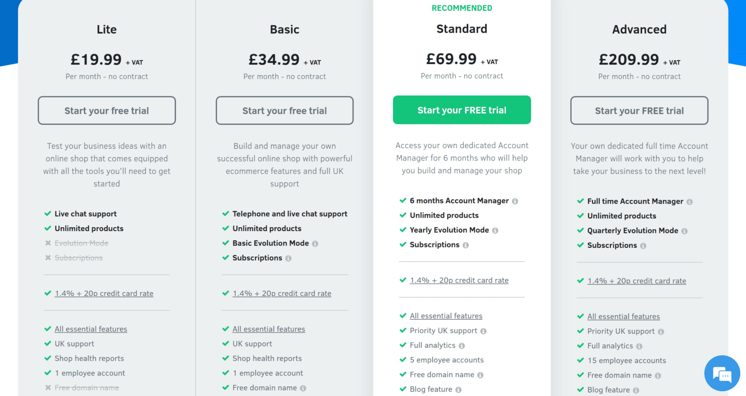
Task: Click All essential features link under Standard
Action: click(446, 315)
